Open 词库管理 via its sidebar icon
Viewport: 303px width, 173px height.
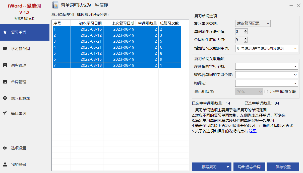5,65
